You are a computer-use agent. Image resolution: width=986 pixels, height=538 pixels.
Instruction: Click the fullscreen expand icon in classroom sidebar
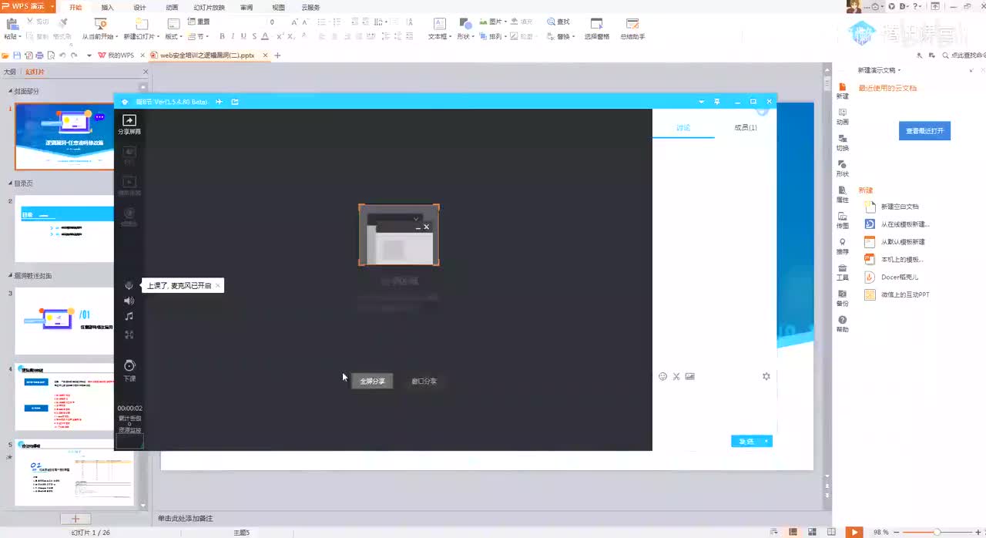pyautogui.click(x=129, y=335)
